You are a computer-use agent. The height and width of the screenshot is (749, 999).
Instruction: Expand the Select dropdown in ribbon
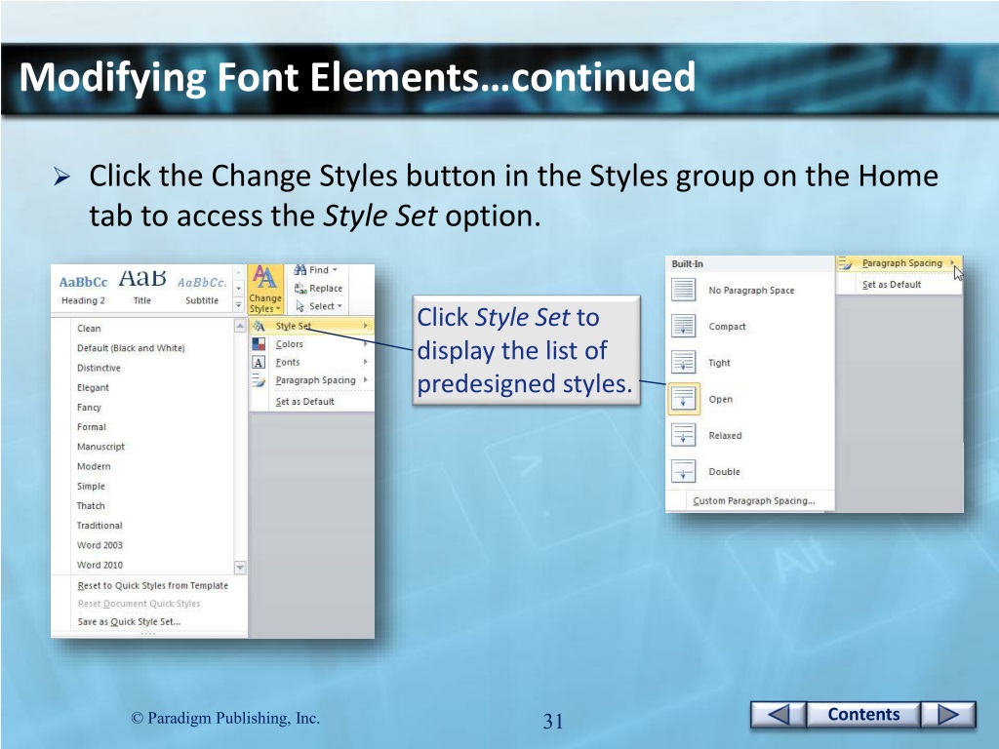pyautogui.click(x=324, y=306)
